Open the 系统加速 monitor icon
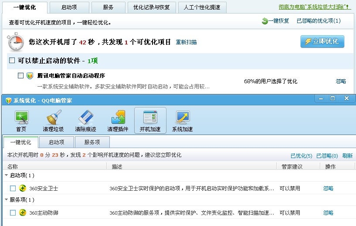356x226 pixels. point(183,117)
